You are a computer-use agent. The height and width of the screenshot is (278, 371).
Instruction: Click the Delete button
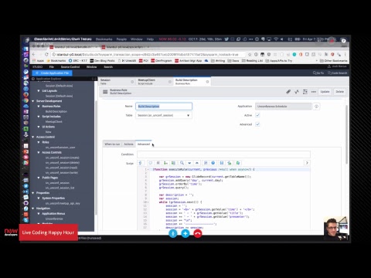tap(340, 92)
